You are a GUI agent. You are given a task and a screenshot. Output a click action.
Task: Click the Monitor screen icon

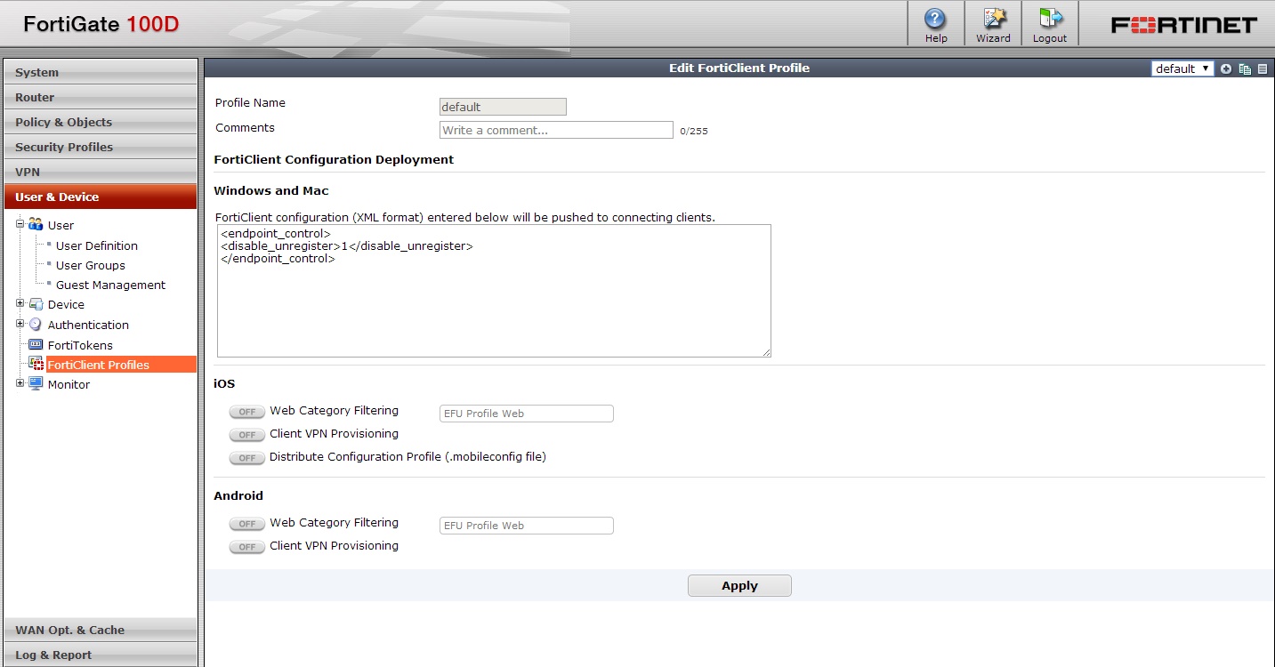(36, 383)
